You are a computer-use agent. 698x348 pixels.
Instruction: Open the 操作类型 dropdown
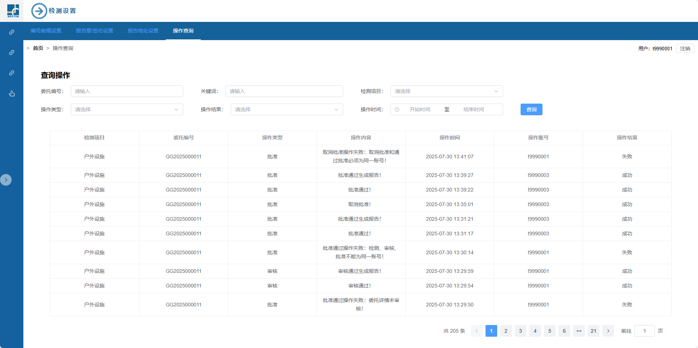[x=127, y=109]
